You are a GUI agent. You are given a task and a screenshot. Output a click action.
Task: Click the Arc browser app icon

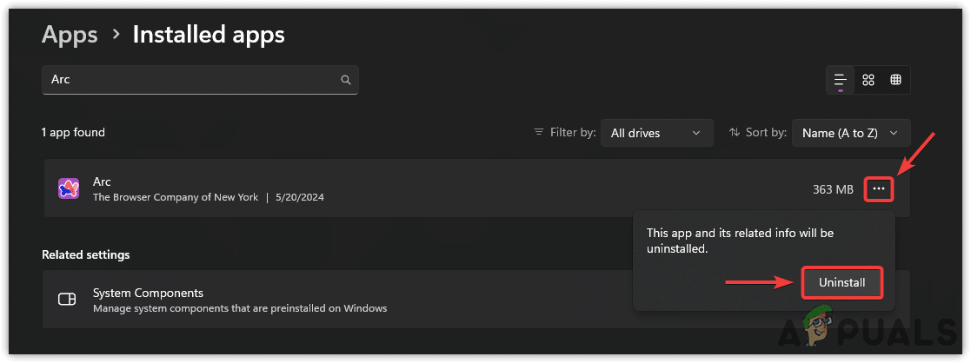click(69, 188)
